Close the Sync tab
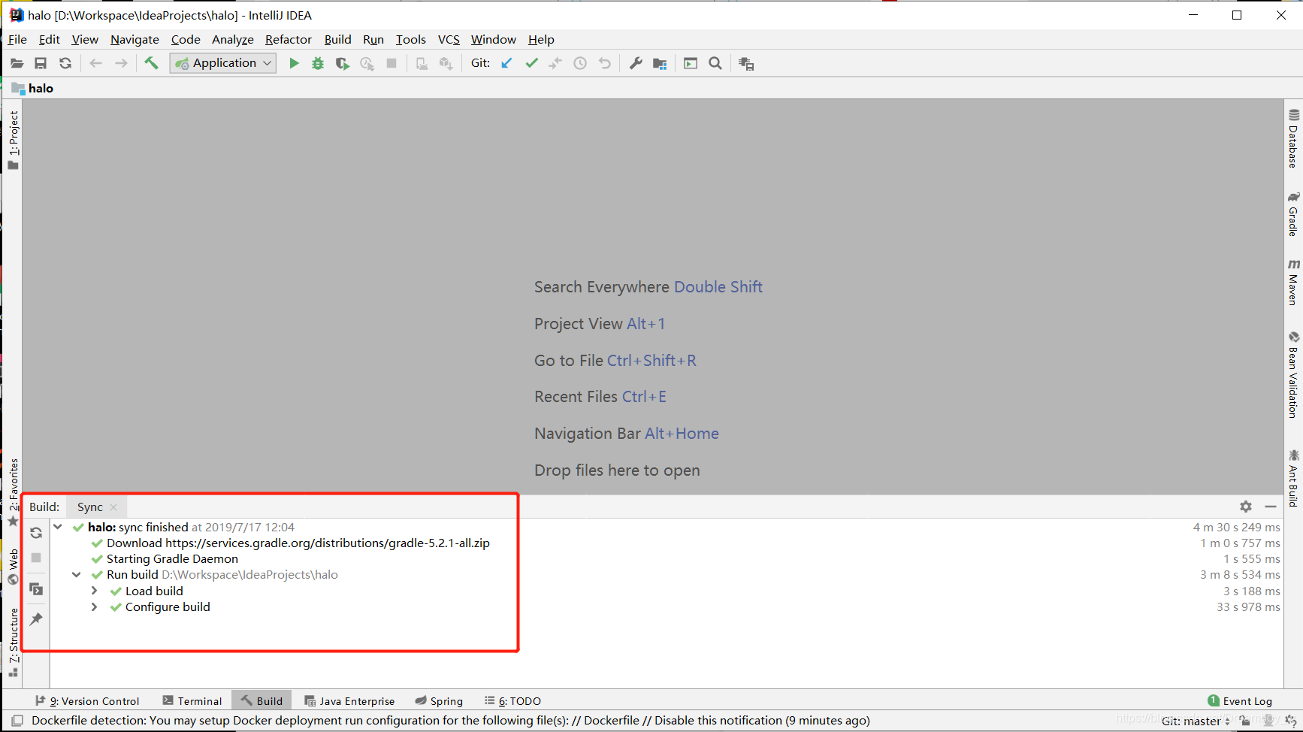The width and height of the screenshot is (1303, 732). pyautogui.click(x=113, y=507)
